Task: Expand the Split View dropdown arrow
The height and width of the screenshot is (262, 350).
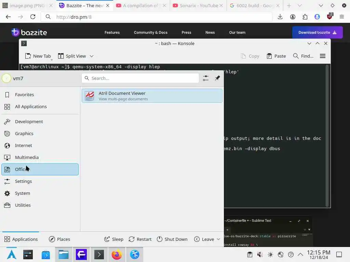Action: pyautogui.click(x=92, y=56)
